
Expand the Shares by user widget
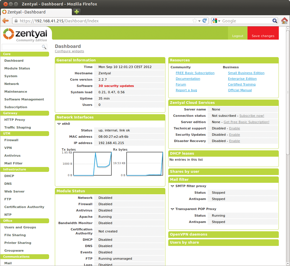coord(223,172)
